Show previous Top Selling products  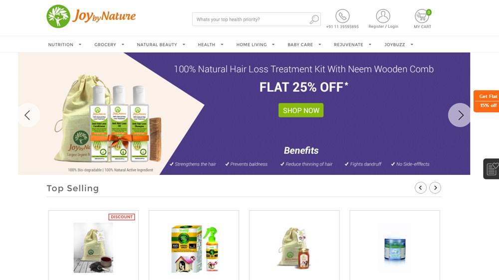click(420, 188)
